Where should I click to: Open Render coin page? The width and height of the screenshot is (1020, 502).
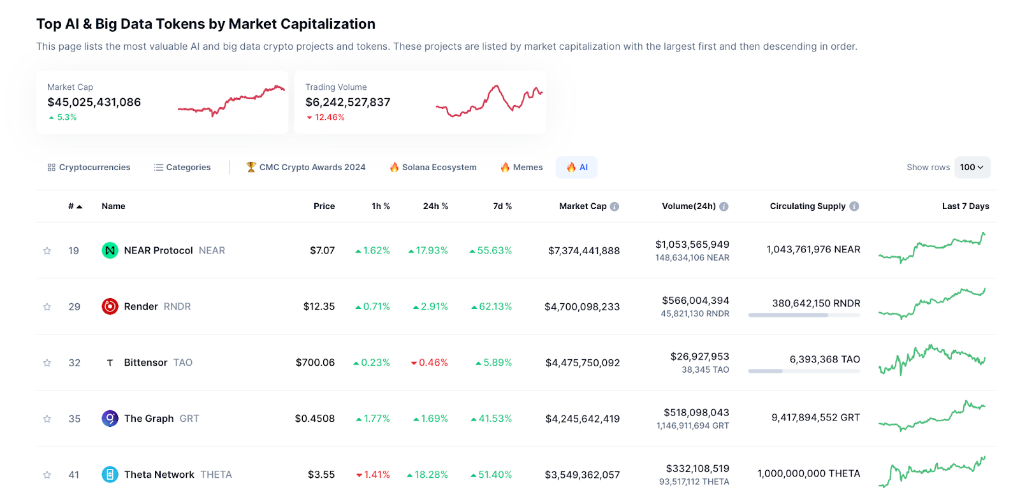point(141,306)
